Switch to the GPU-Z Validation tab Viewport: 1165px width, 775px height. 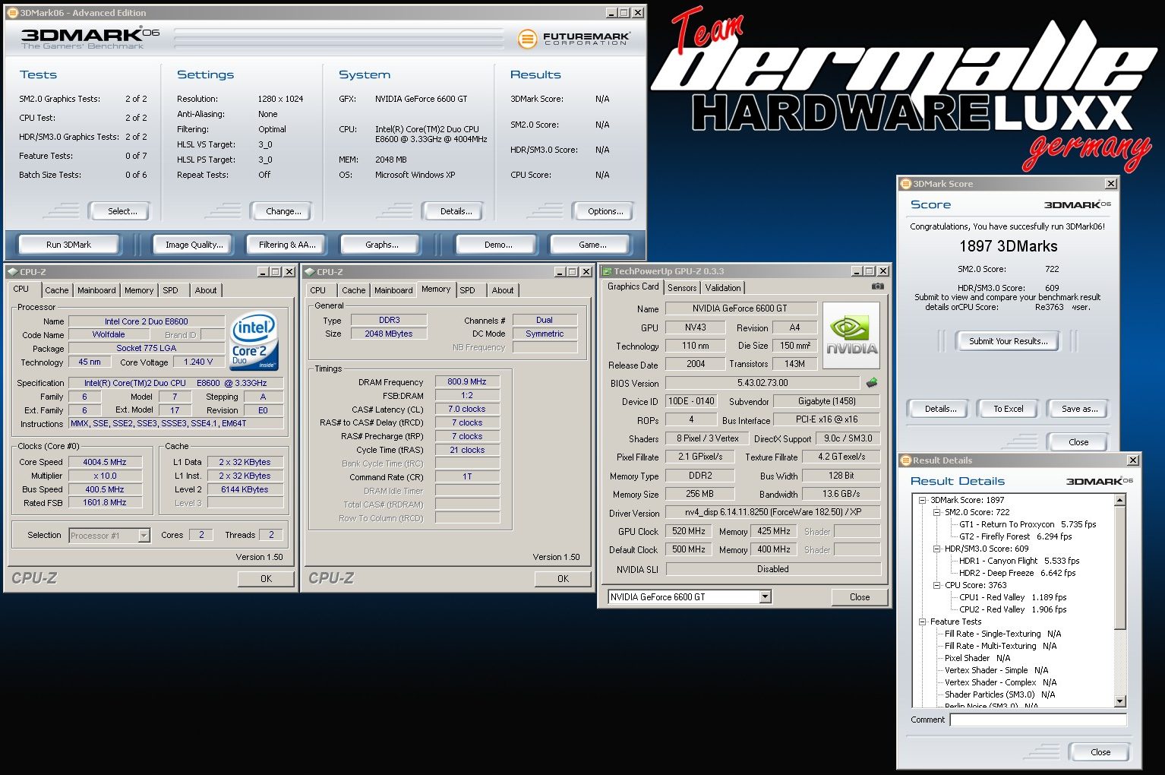722,288
